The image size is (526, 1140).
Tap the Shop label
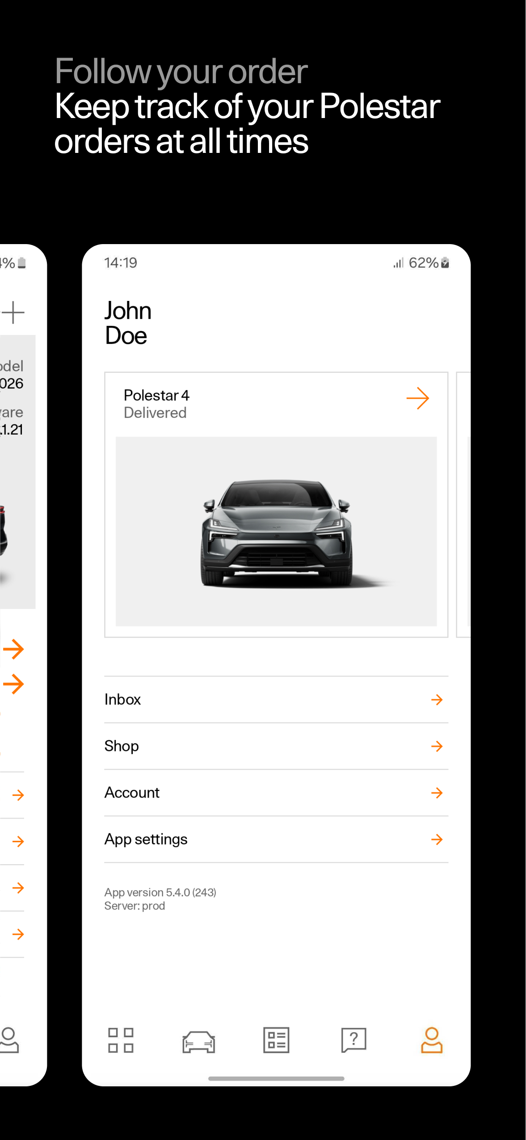tap(122, 746)
